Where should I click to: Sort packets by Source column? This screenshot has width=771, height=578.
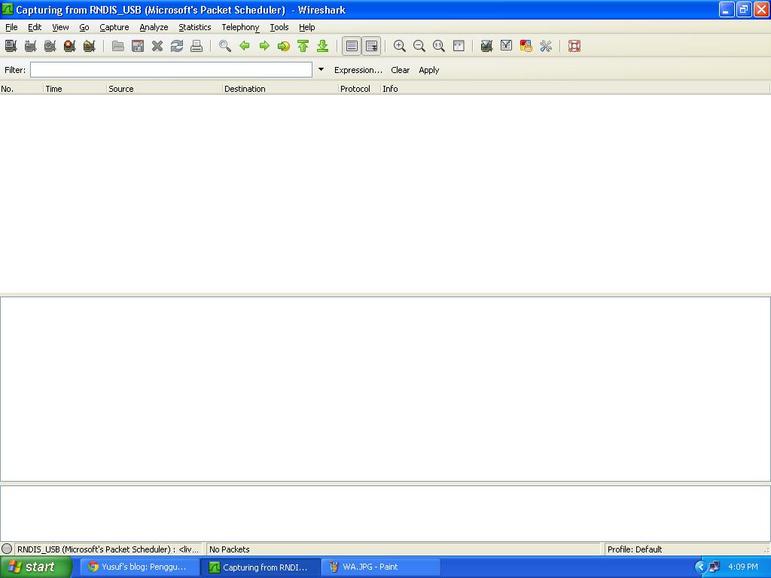click(x=164, y=89)
